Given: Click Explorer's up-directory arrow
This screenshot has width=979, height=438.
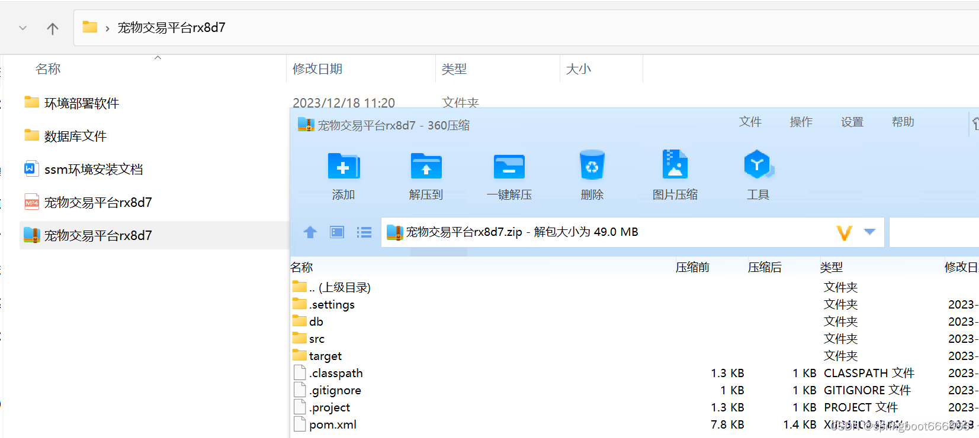Looking at the screenshot, I should (53, 28).
